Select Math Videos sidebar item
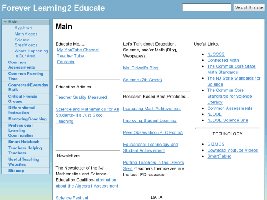This screenshot has width=267, height=200. point(26,34)
